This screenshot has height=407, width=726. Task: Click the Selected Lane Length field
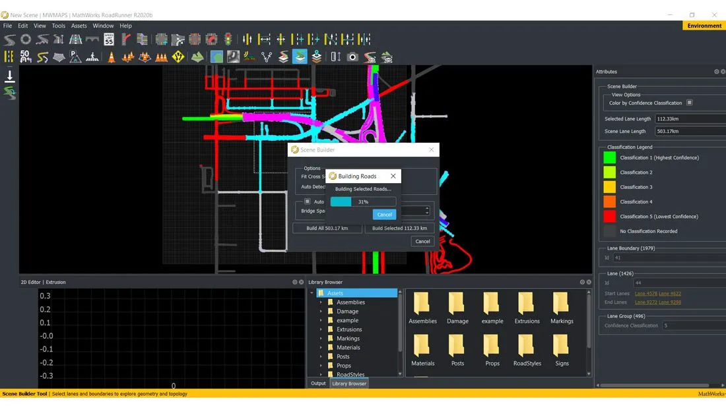coord(690,119)
